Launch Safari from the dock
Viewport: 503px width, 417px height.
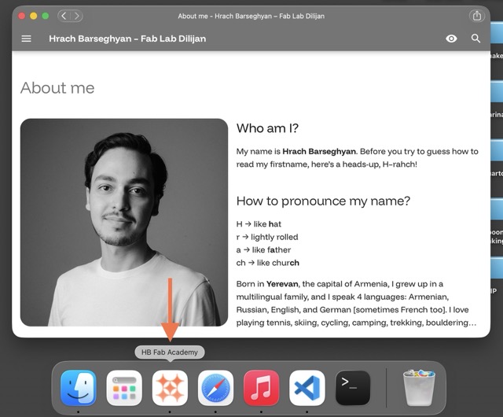point(215,388)
